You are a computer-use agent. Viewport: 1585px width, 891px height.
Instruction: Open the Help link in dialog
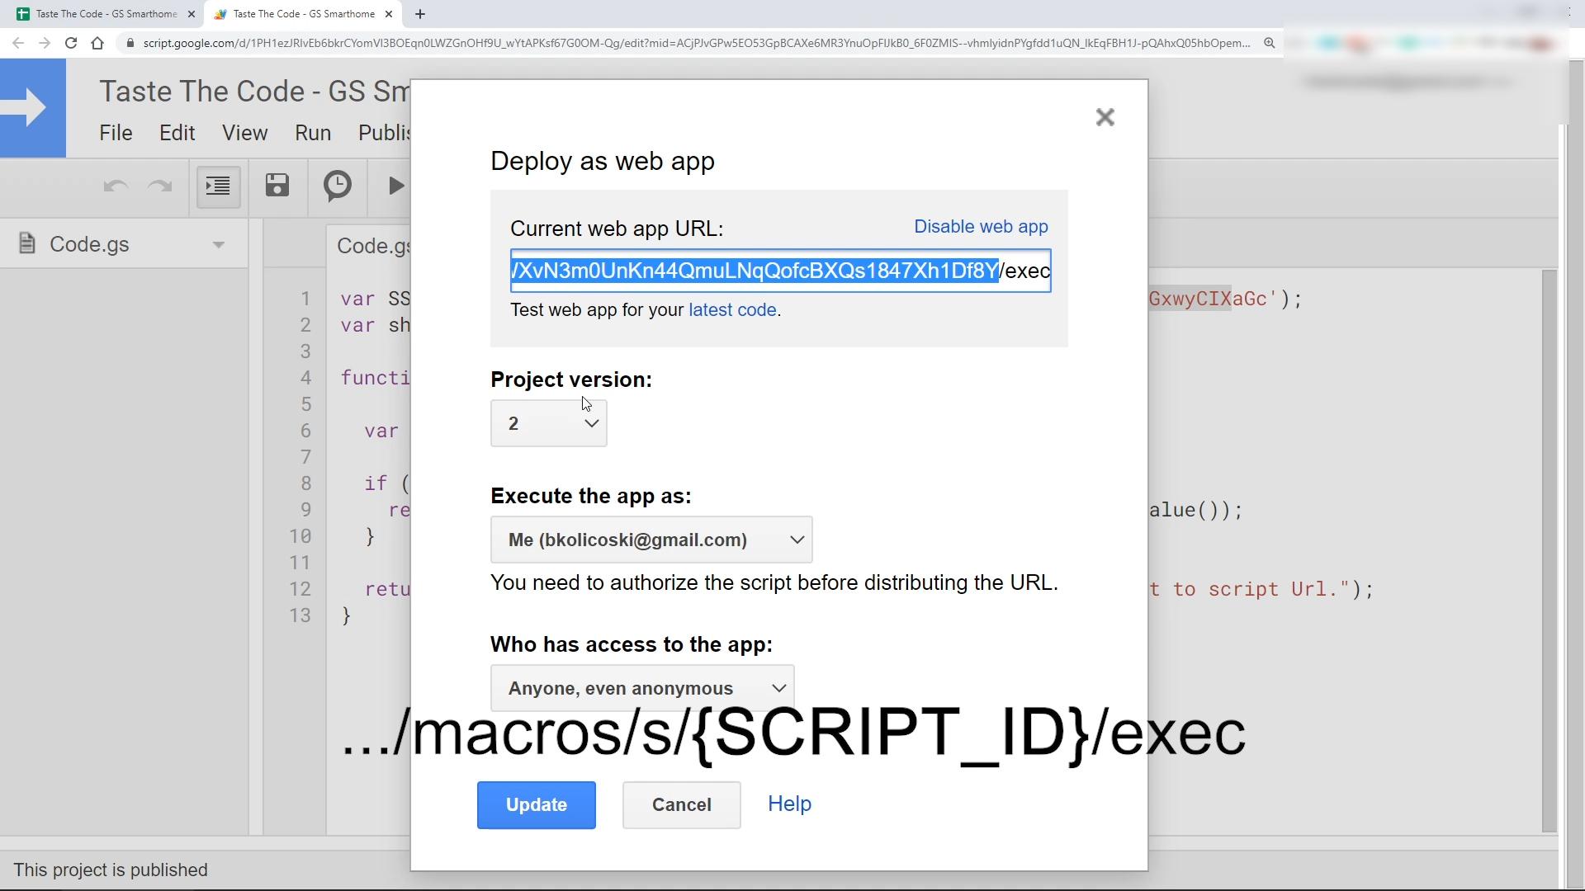click(789, 804)
